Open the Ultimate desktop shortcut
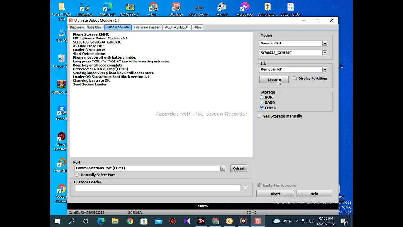The width and height of the screenshot is (403, 227). point(176,9)
